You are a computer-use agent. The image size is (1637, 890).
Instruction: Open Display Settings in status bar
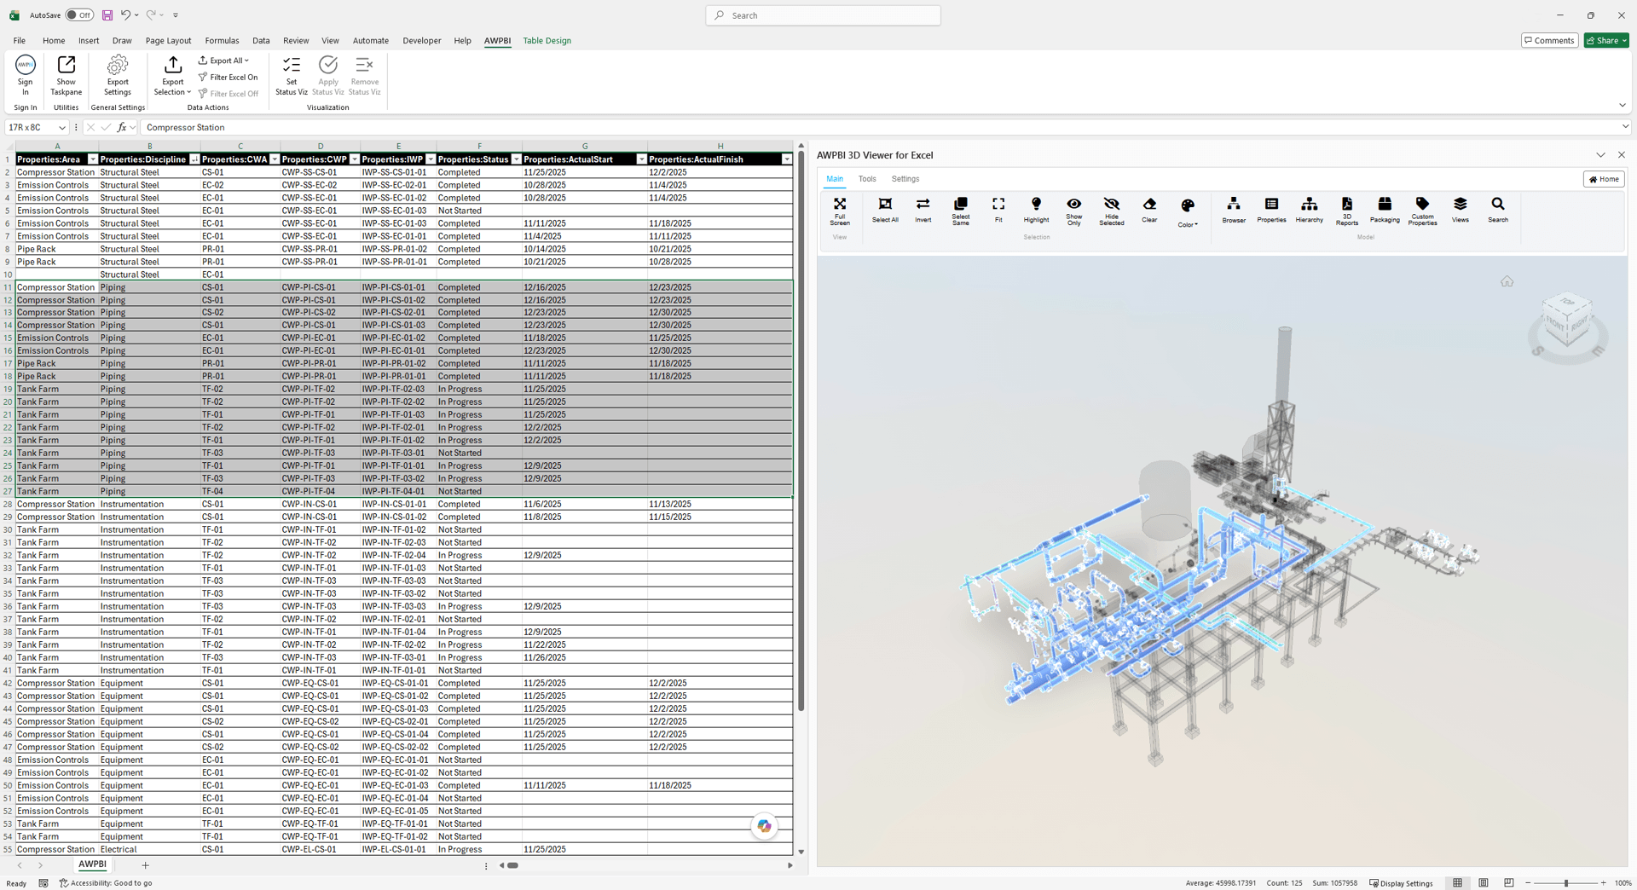1400,883
